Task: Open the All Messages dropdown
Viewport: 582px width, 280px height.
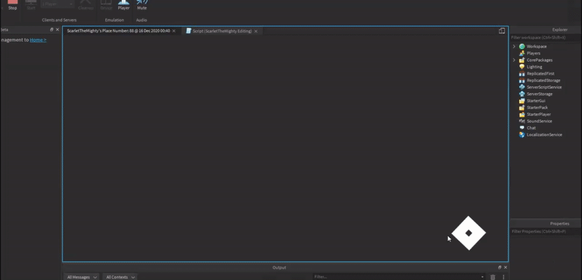Action: pos(81,277)
